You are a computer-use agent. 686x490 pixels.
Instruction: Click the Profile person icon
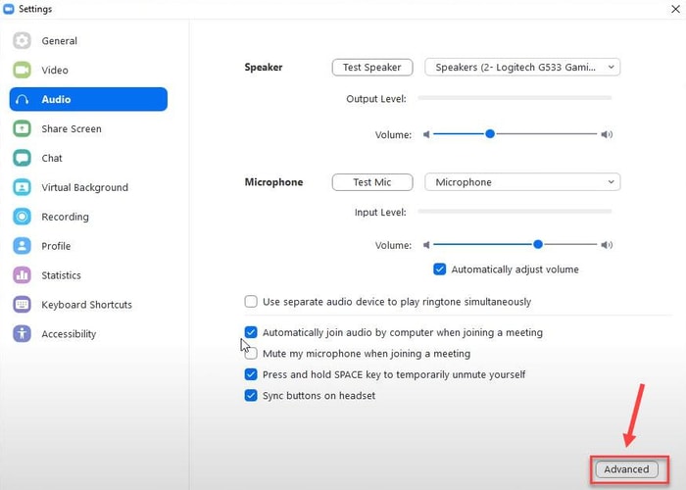coord(22,246)
